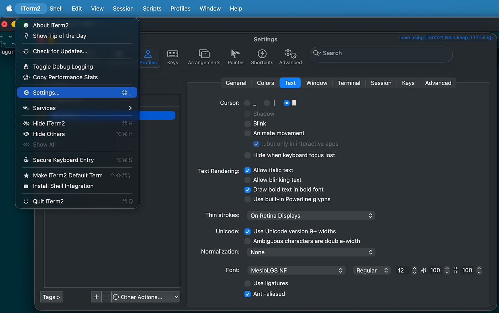Screen dimensions: 499x313
Task: Enable Use built-in Powerline glyphs
Action: click(x=247, y=199)
